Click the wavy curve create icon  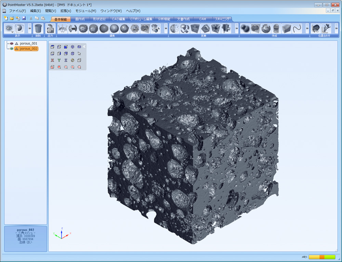coord(297,29)
